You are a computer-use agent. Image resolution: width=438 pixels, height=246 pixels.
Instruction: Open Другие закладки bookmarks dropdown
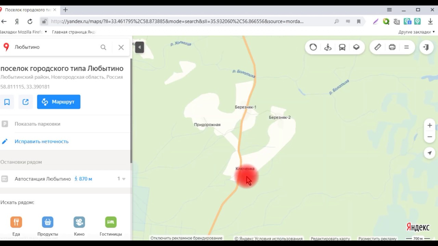(x=416, y=32)
